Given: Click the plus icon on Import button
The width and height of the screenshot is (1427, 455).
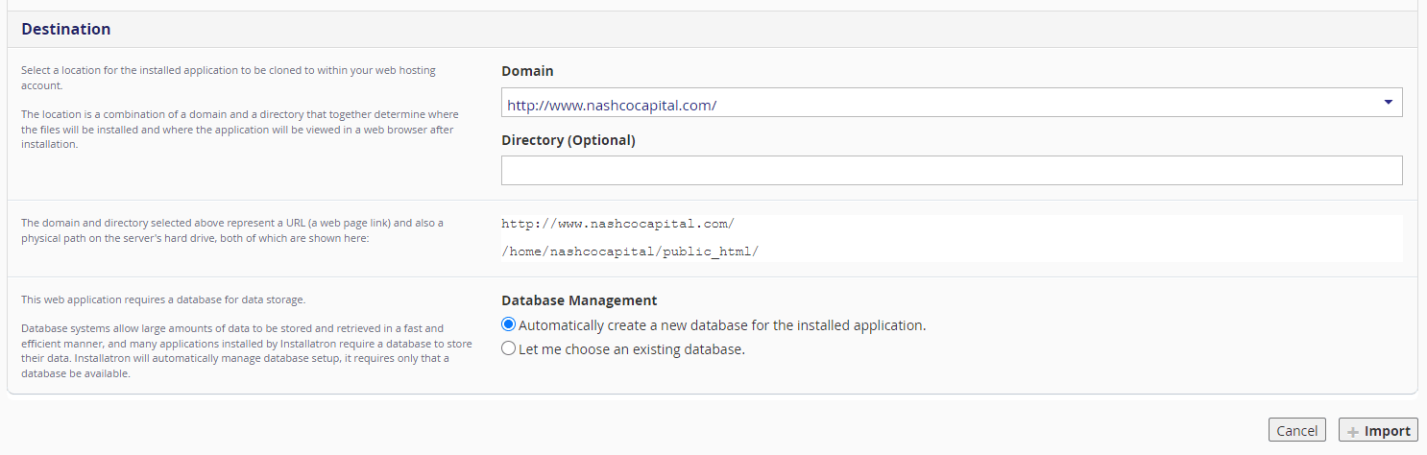Looking at the screenshot, I should 1353,431.
